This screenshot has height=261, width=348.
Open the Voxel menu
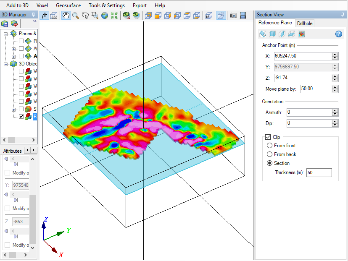[x=42, y=5]
